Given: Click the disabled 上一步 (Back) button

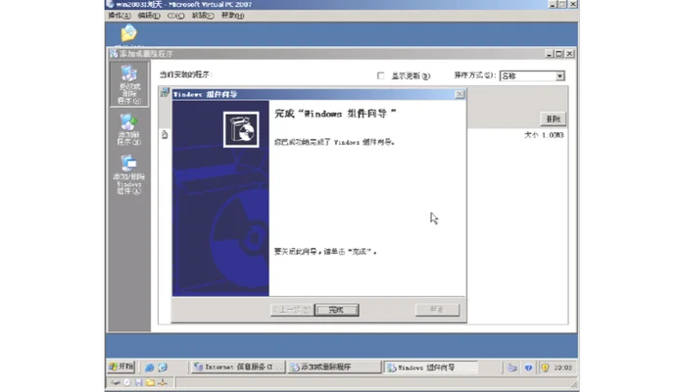Looking at the screenshot, I should (291, 310).
